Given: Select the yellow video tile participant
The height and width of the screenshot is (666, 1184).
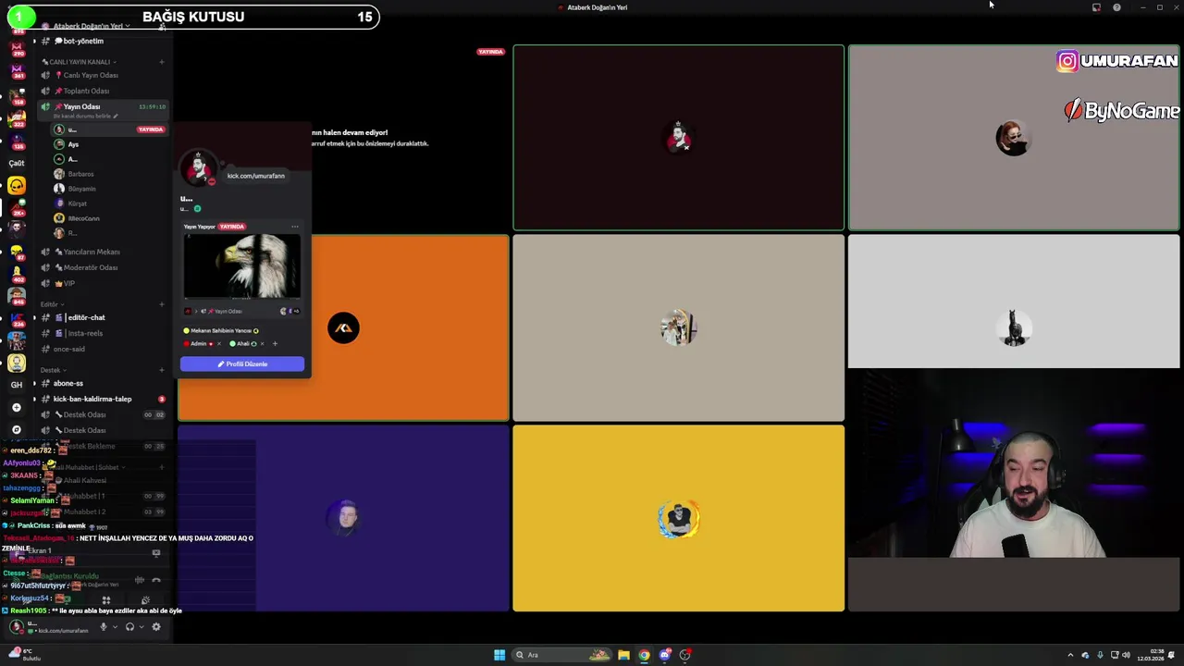Looking at the screenshot, I should click(x=678, y=518).
